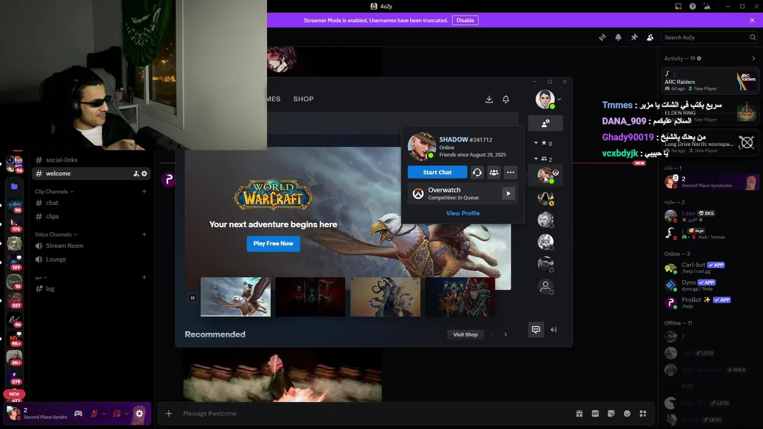Join SHADOW's voice chat headset icon
The width and height of the screenshot is (763, 429).
point(477,172)
